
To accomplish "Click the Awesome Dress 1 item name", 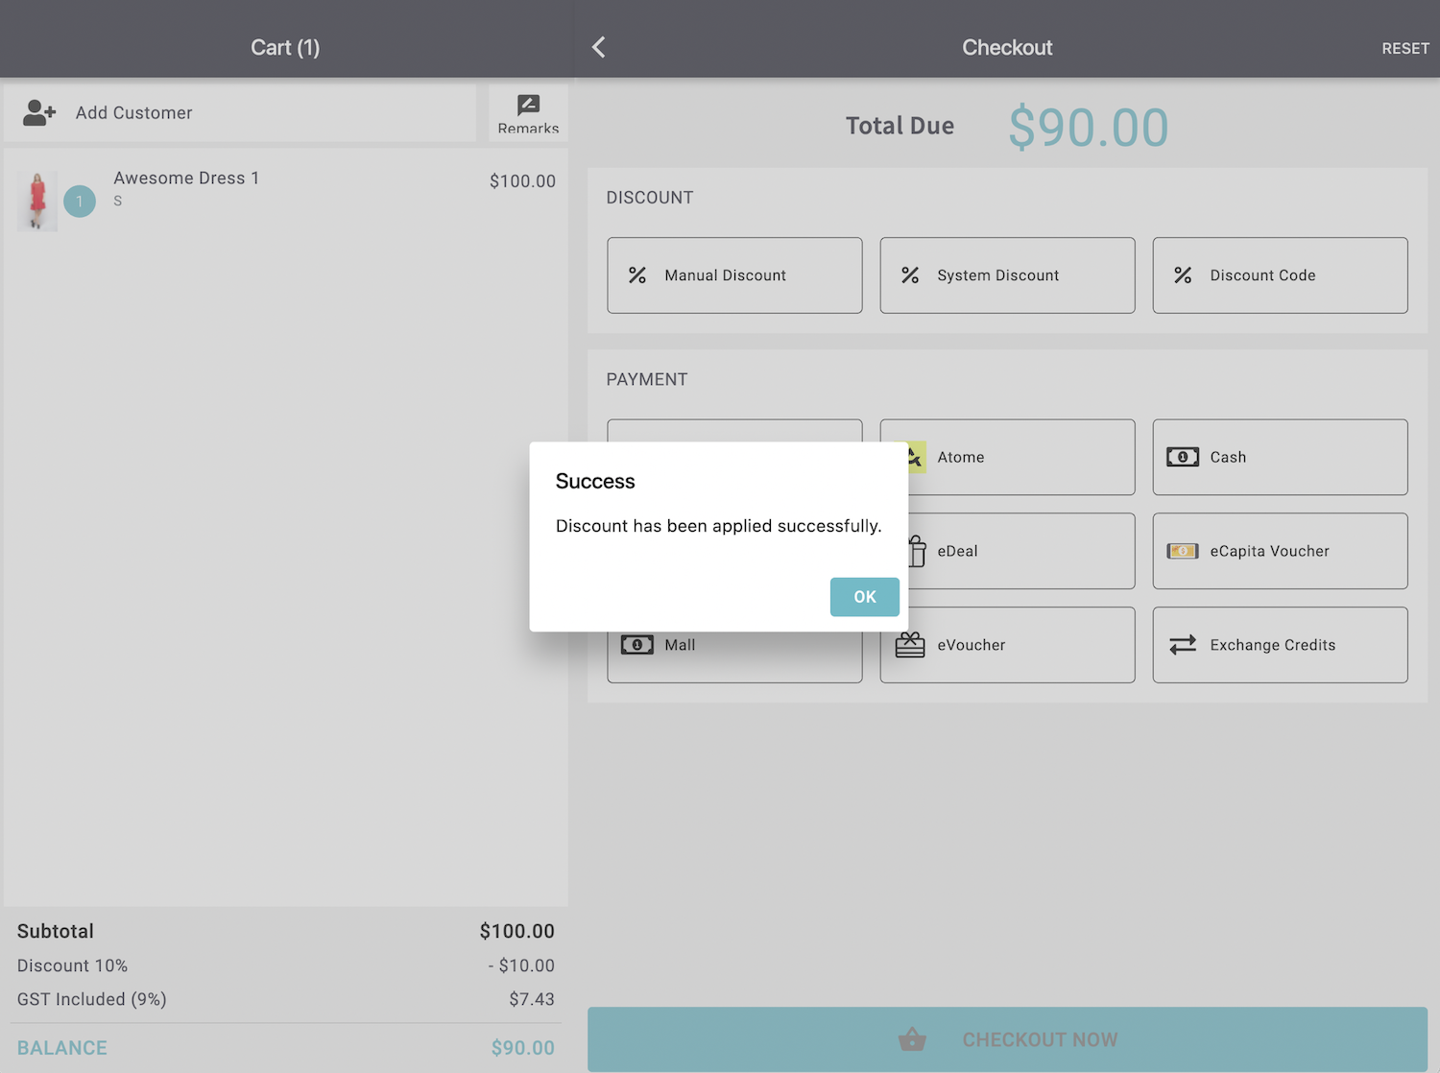I will [186, 178].
